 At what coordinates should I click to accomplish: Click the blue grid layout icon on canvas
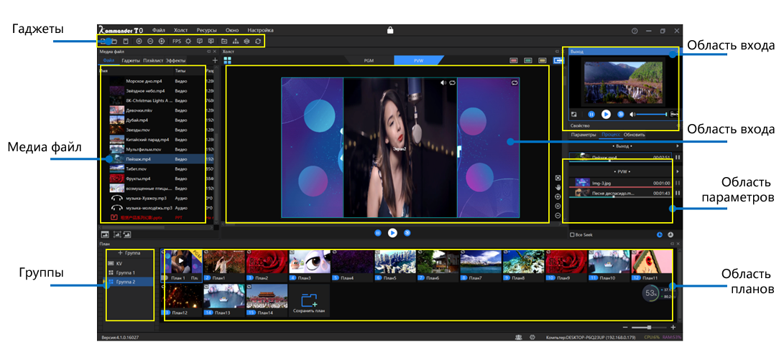tap(228, 60)
